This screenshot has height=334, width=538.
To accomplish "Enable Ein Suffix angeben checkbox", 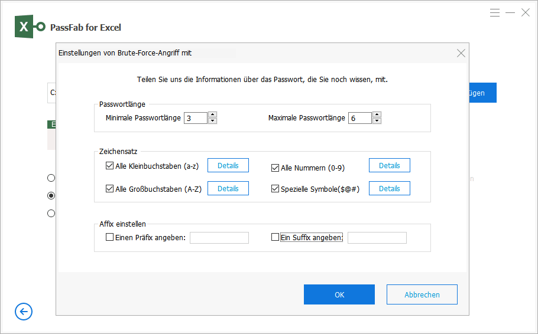I will click(275, 237).
